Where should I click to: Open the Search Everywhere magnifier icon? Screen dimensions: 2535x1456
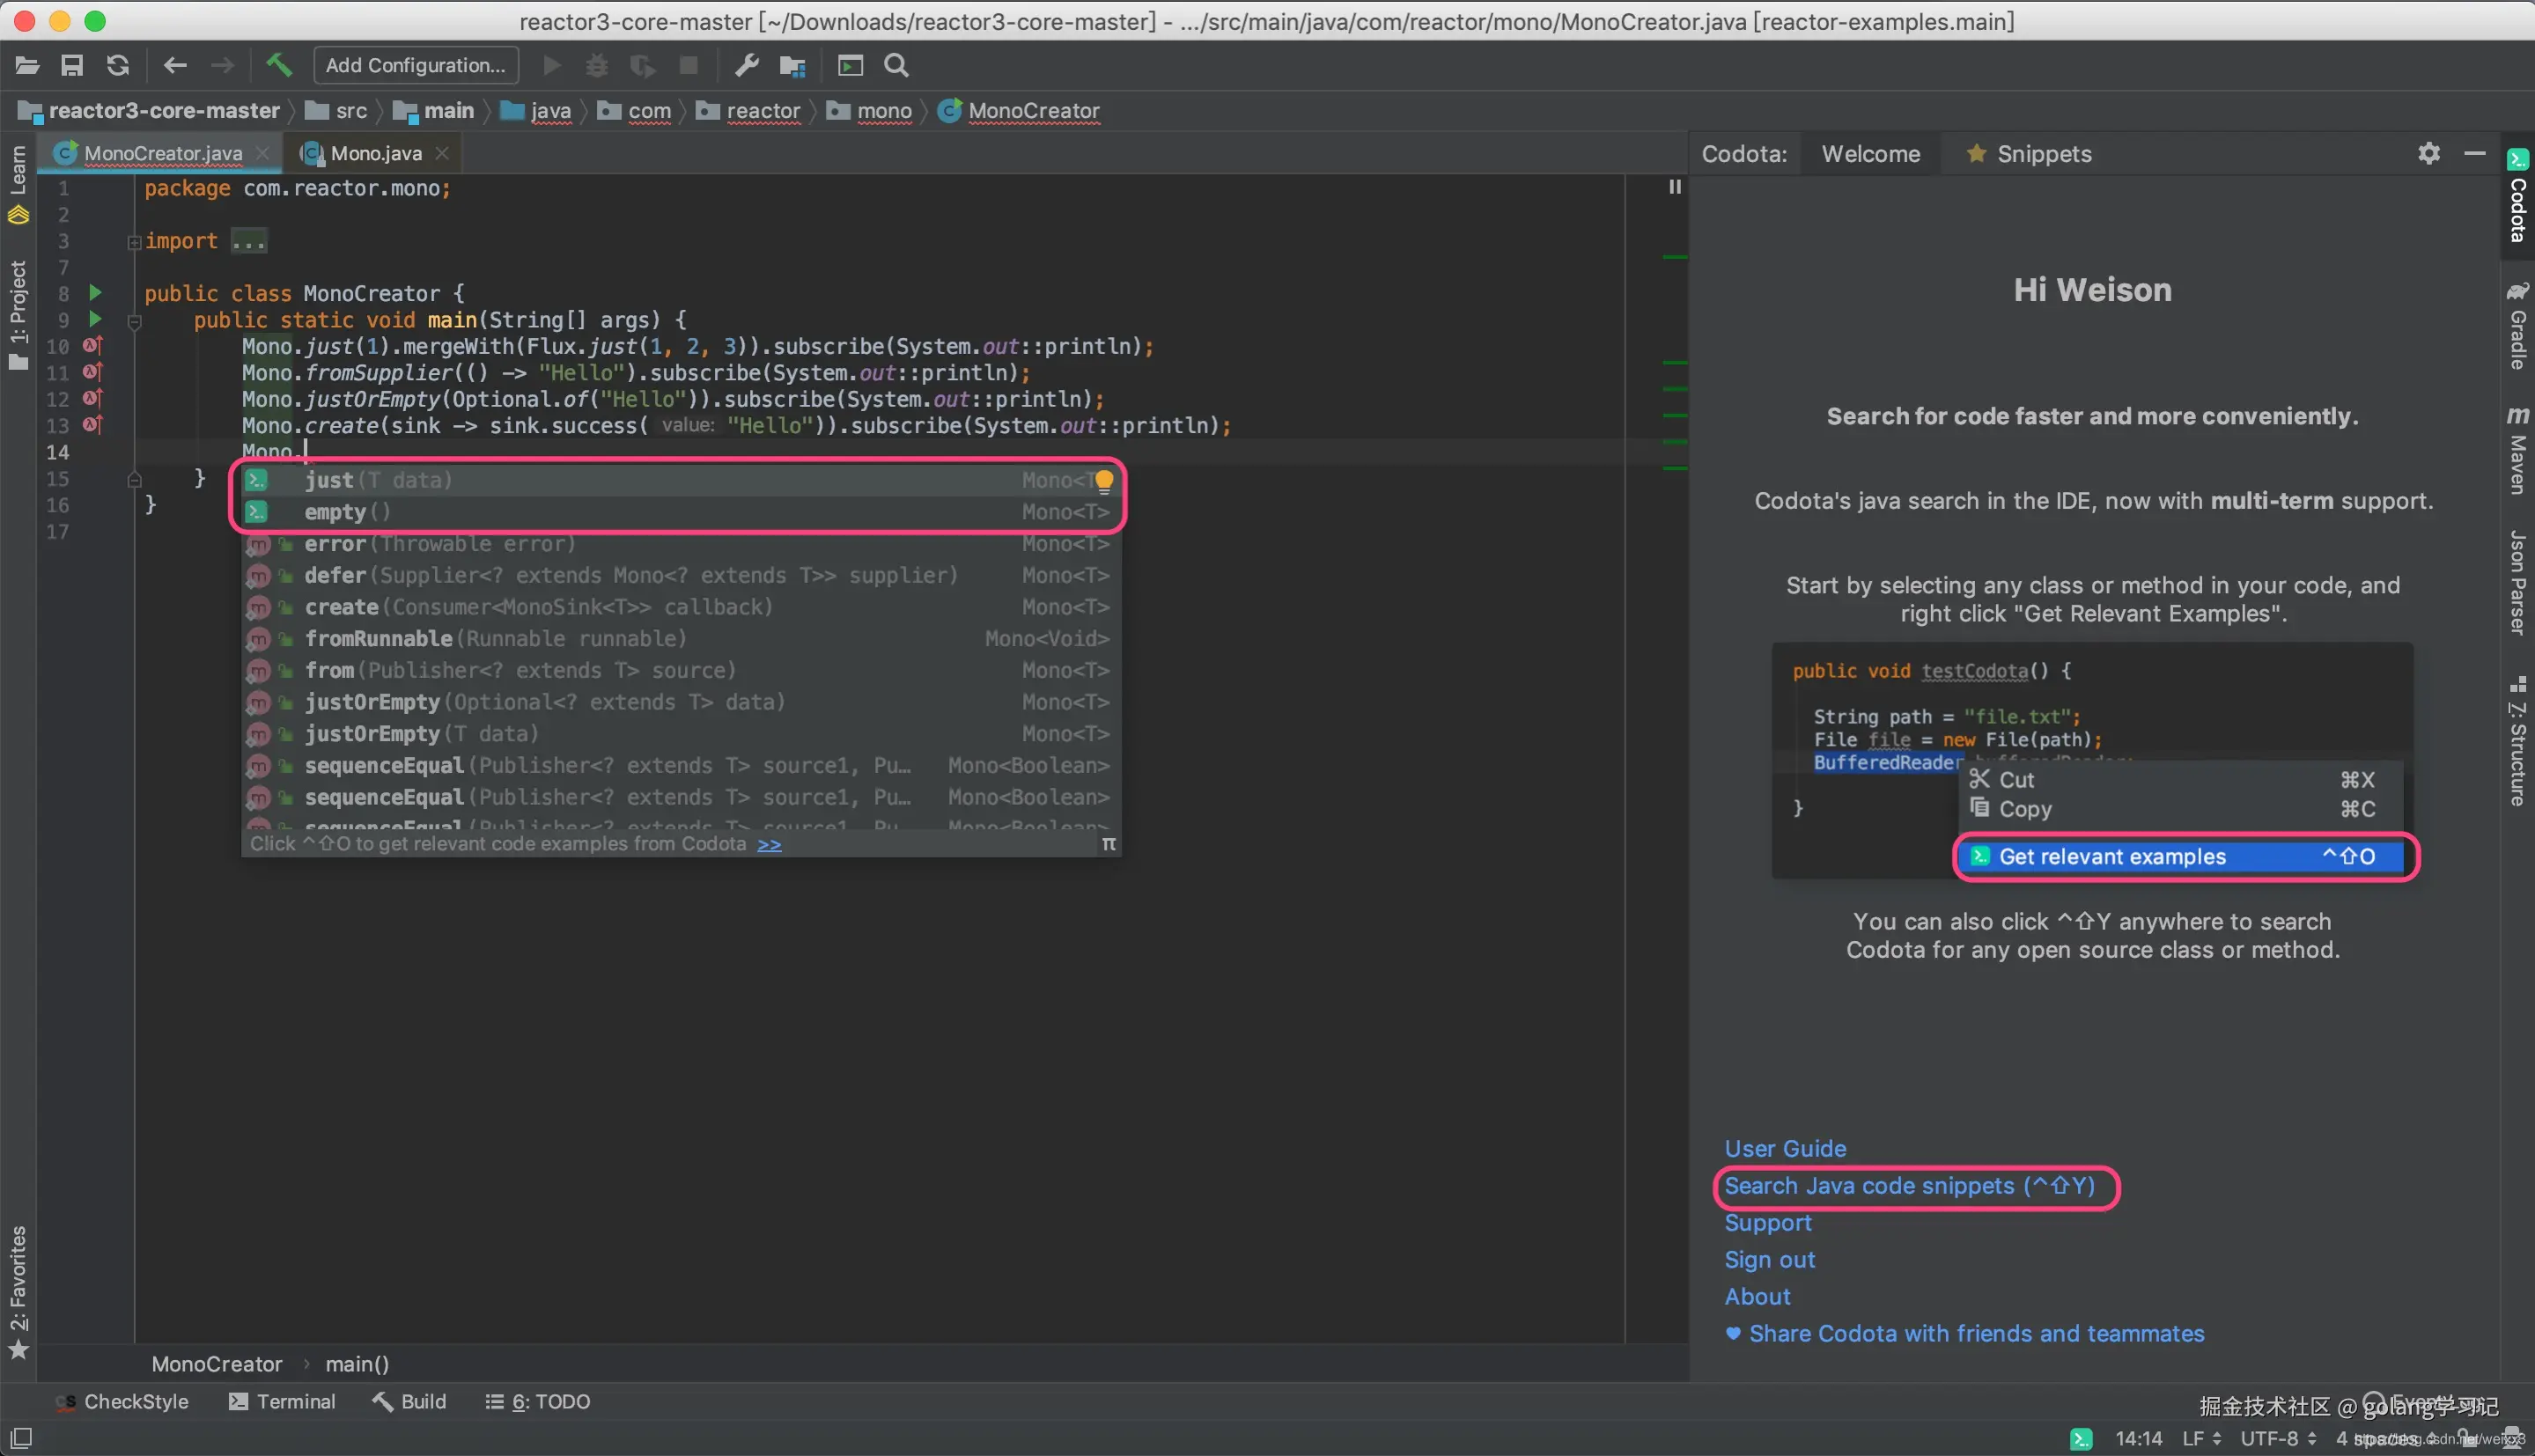coord(897,65)
